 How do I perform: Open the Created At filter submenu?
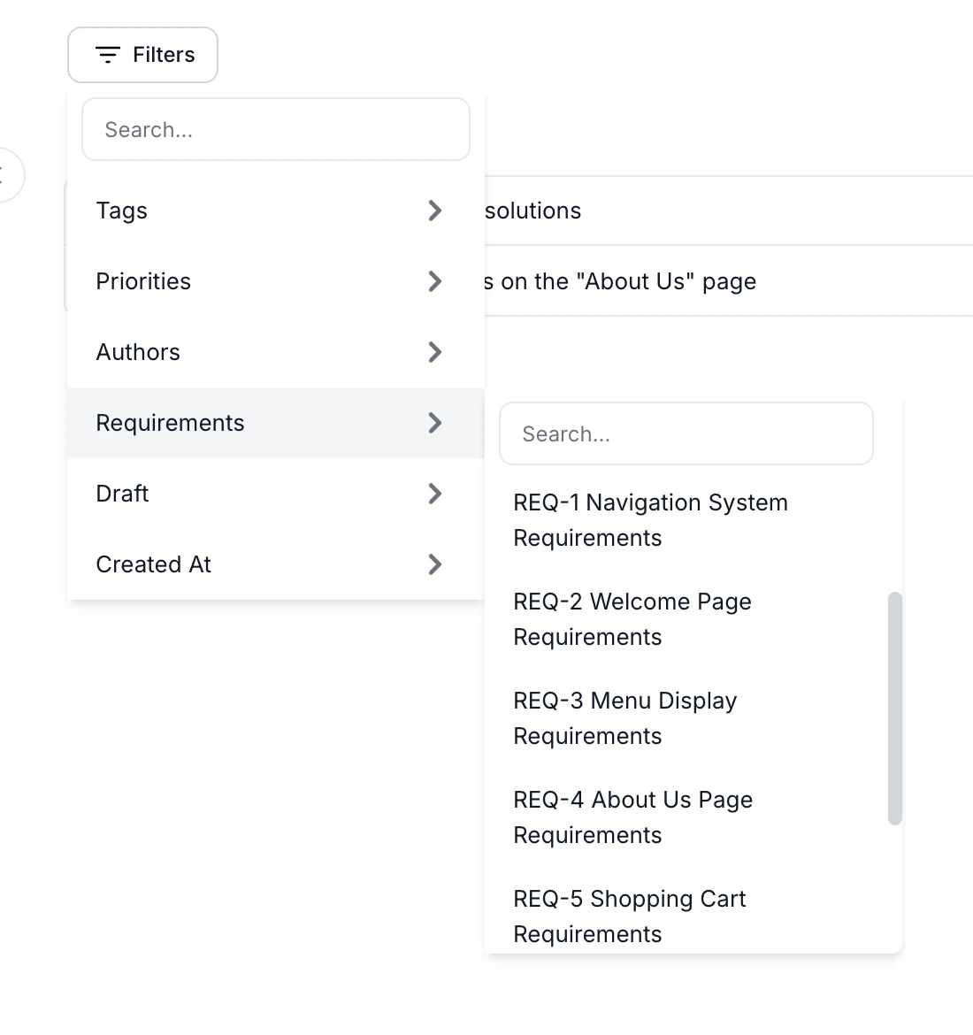(x=276, y=564)
